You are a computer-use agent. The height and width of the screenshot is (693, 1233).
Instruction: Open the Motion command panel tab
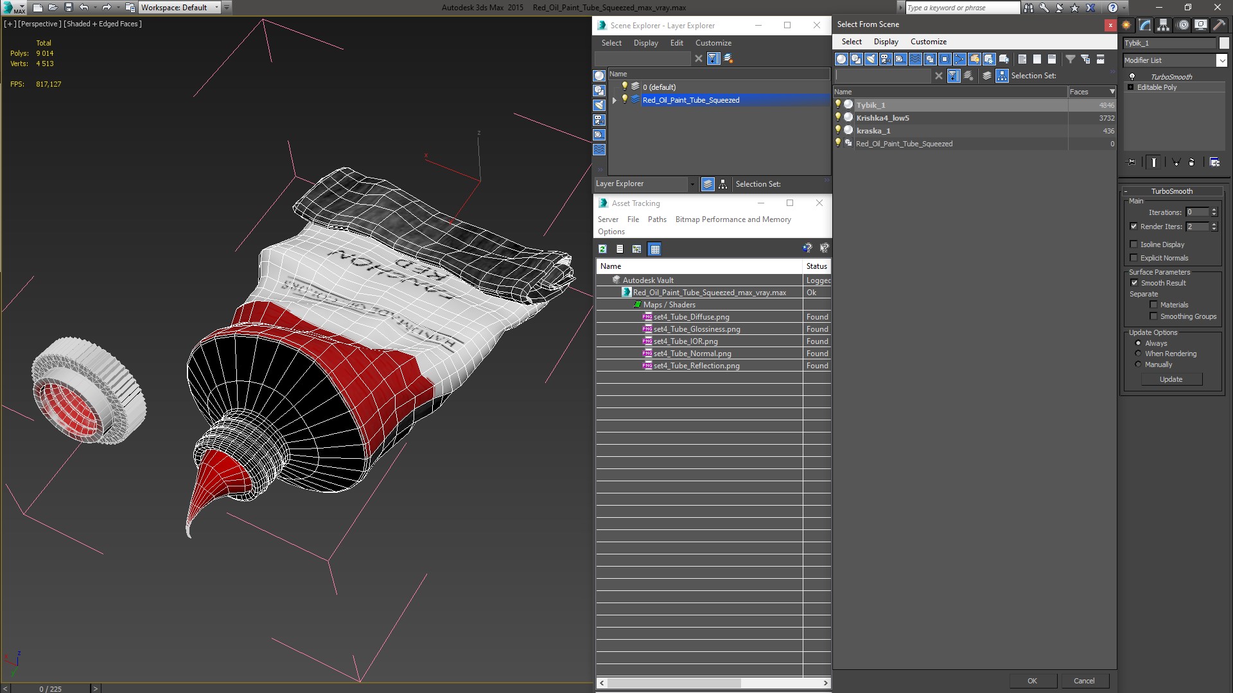click(x=1182, y=25)
